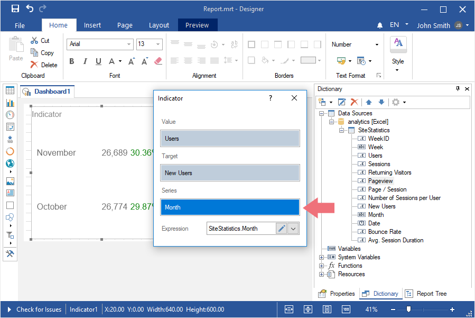Select the Users field in Value box

[x=230, y=139]
